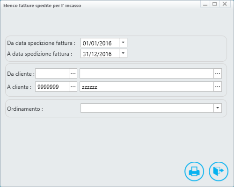Screen dimensions: 234x187
Task: Click the 'A cliente' code field with 9999999
Action: pos(52,86)
